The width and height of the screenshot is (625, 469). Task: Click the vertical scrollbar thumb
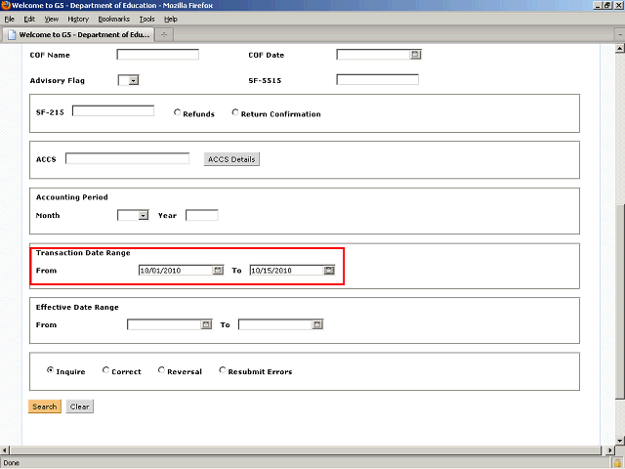620,301
